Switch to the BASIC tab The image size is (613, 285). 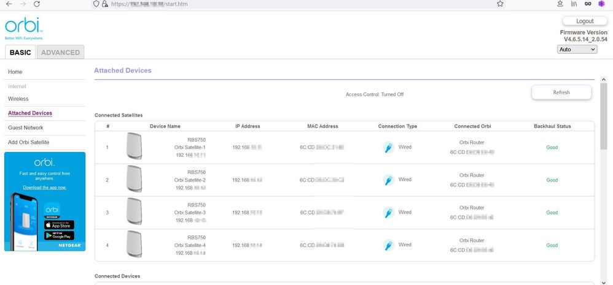coord(20,52)
